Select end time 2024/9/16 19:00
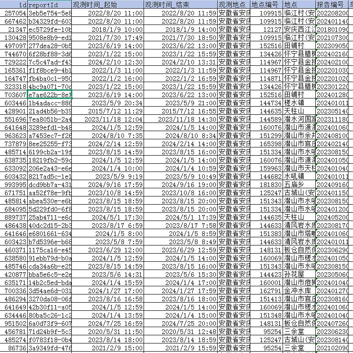This screenshot has height=353, width=353. pos(180,185)
